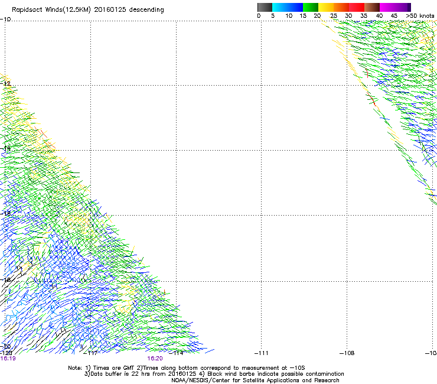Click the orange 25–30 knots legend swatch

click(341, 7)
